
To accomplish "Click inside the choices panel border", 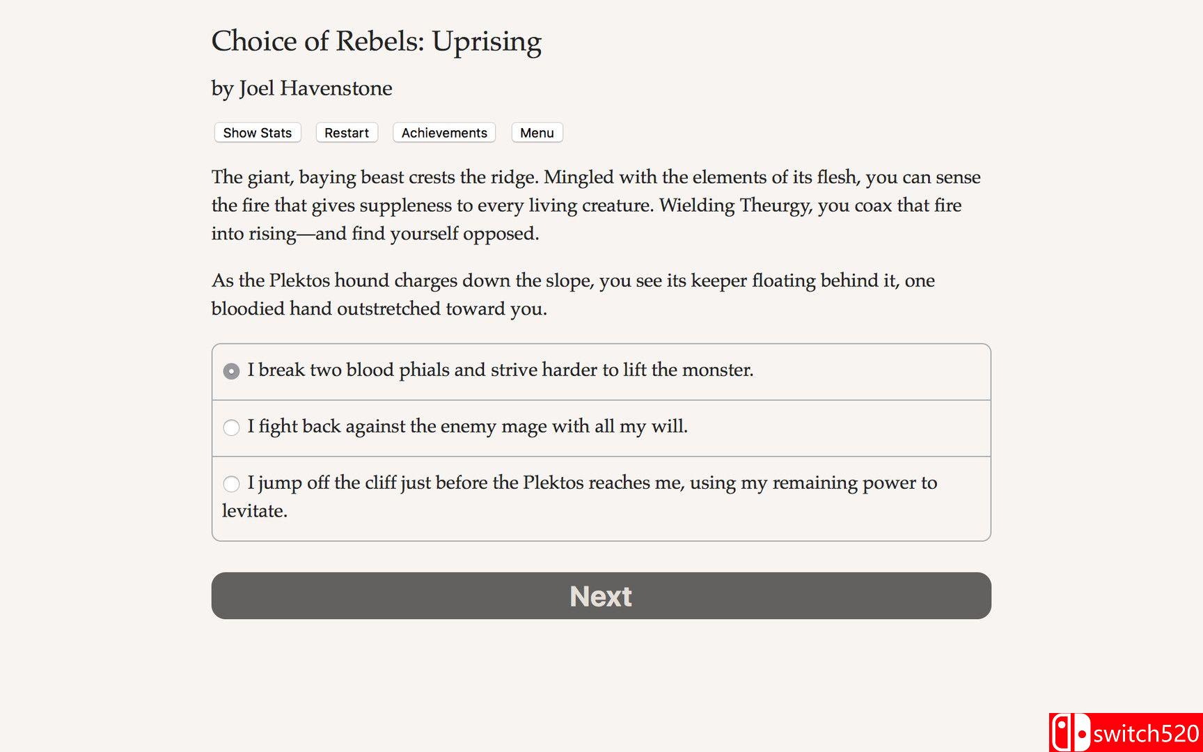I will coord(601,441).
